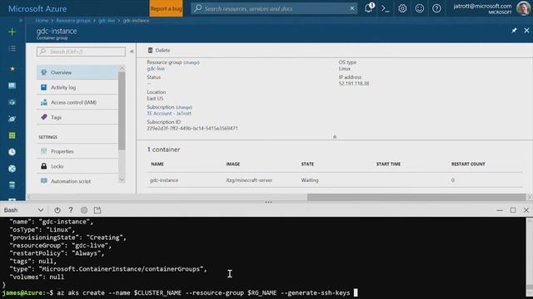The image size is (533, 299).
Task: Click RESTART COUNT column header
Action: [468, 164]
